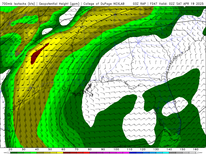The height and width of the screenshot is (154, 206).
Task: Click the color scale label "110"
Action: 130,149
